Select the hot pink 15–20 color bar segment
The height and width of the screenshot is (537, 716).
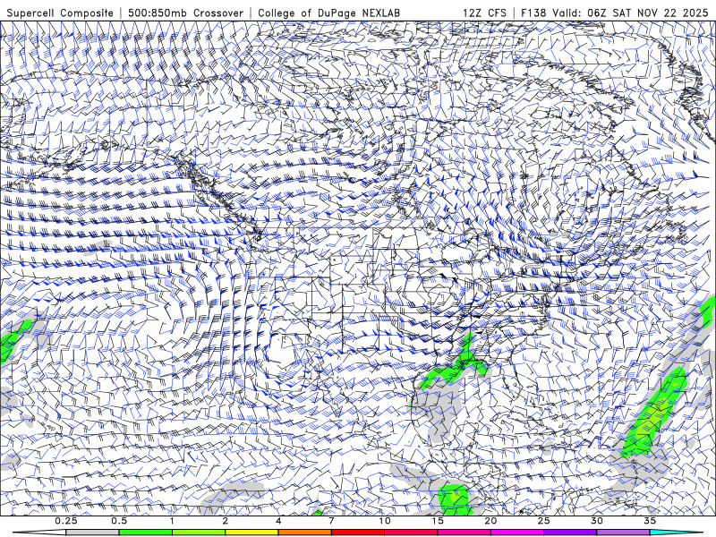(464, 533)
